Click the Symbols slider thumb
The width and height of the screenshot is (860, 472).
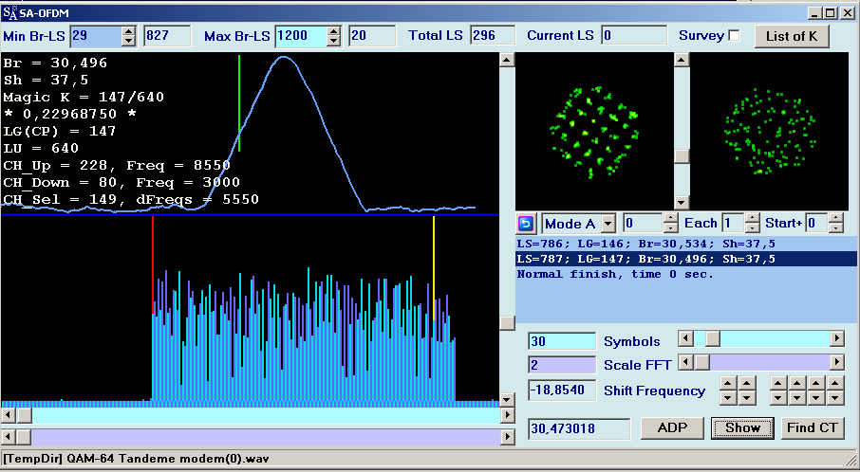click(713, 339)
